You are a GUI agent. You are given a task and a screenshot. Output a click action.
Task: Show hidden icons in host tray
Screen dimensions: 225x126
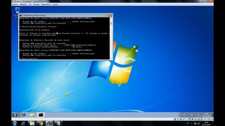pyautogui.click(x=192, y=124)
